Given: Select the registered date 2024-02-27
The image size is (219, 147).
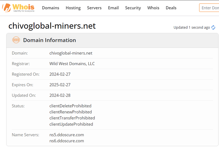Looking at the screenshot, I should 60,74.
